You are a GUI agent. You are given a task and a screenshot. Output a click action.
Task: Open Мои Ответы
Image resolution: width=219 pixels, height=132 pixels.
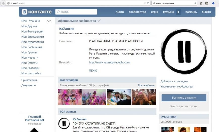[29, 63]
